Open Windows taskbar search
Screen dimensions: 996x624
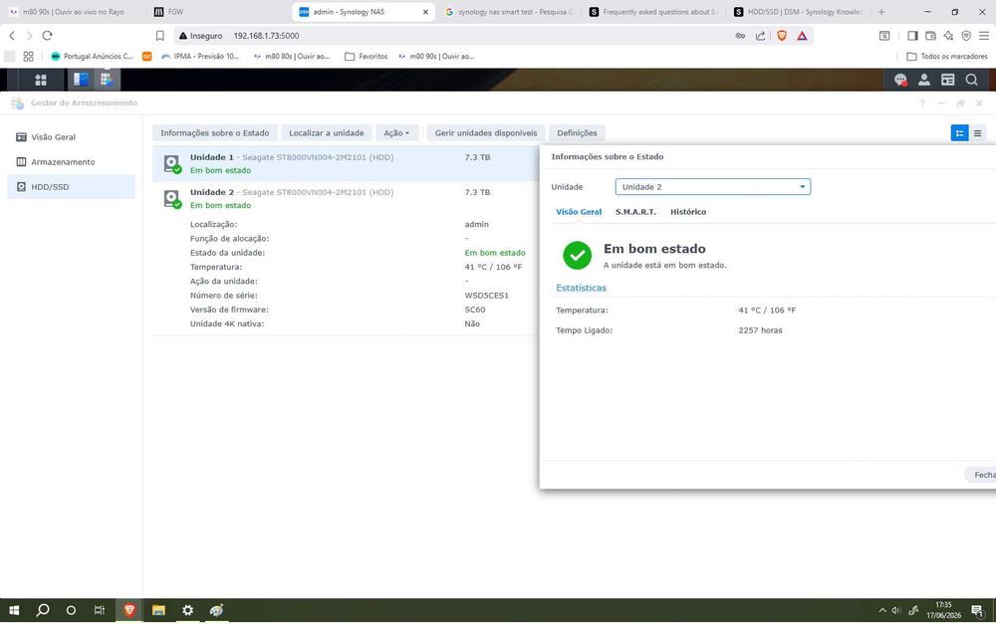coord(43,610)
